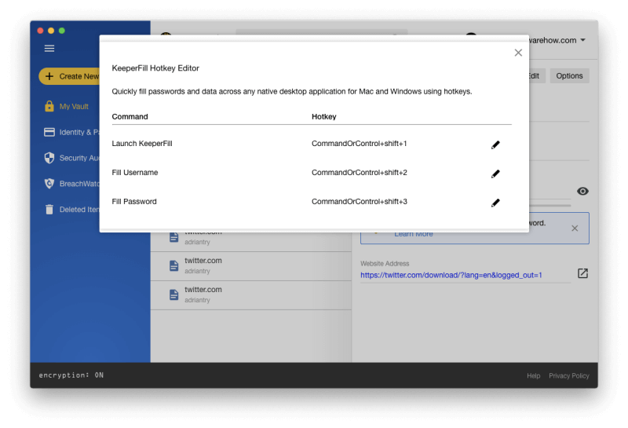This screenshot has height=428, width=628.
Task: Select the bottom twitter.com record
Action: coord(250,295)
